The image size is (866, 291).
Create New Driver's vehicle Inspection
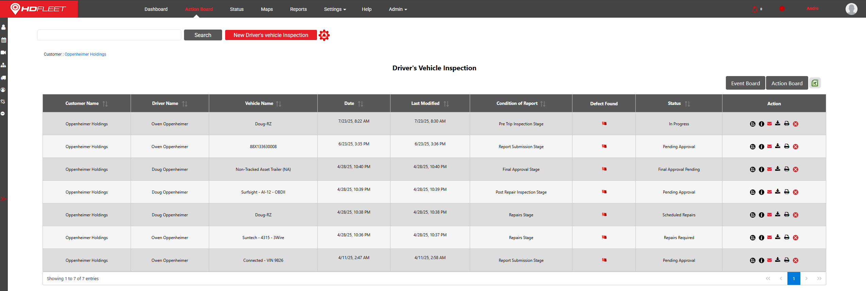(x=271, y=35)
